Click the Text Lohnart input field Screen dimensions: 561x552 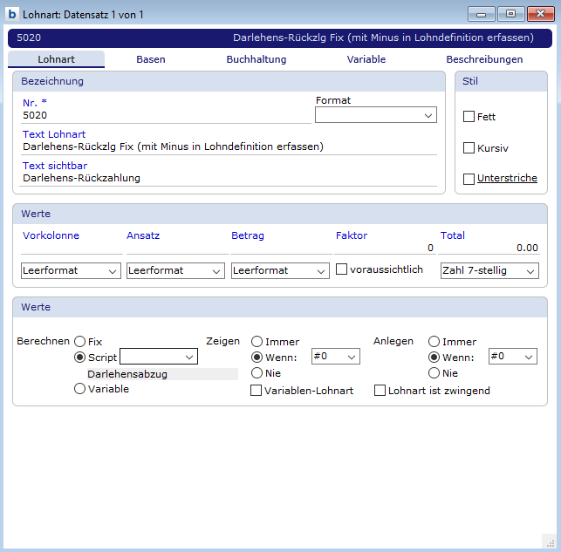coord(229,147)
